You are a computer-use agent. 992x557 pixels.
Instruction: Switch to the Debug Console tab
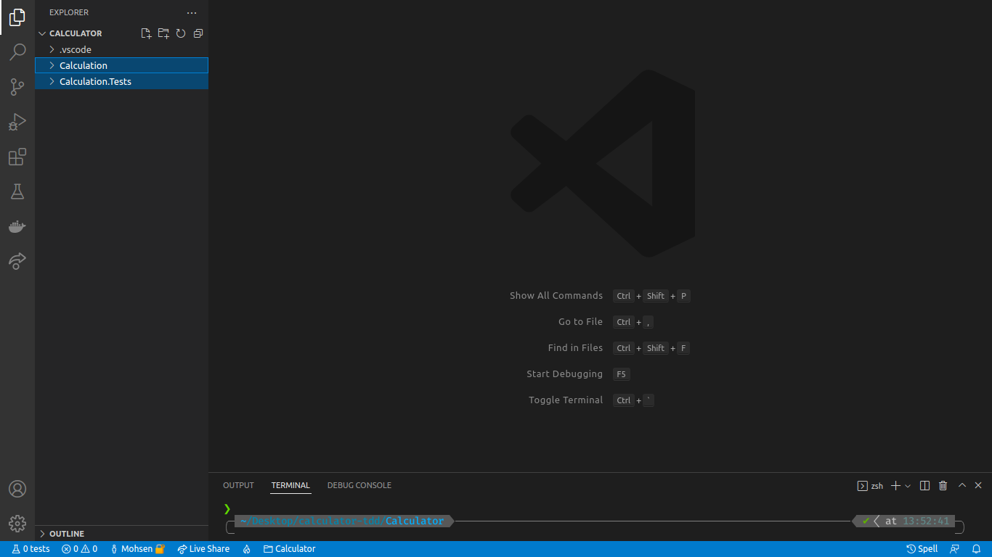tap(359, 485)
